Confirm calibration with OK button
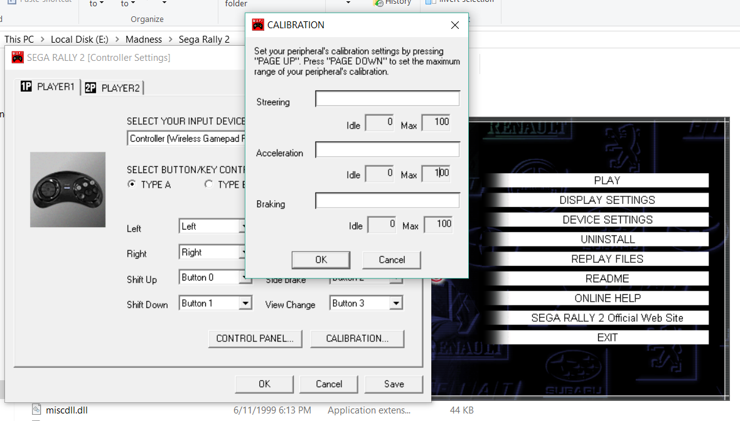Viewport: 740px width, 421px height. tap(321, 260)
